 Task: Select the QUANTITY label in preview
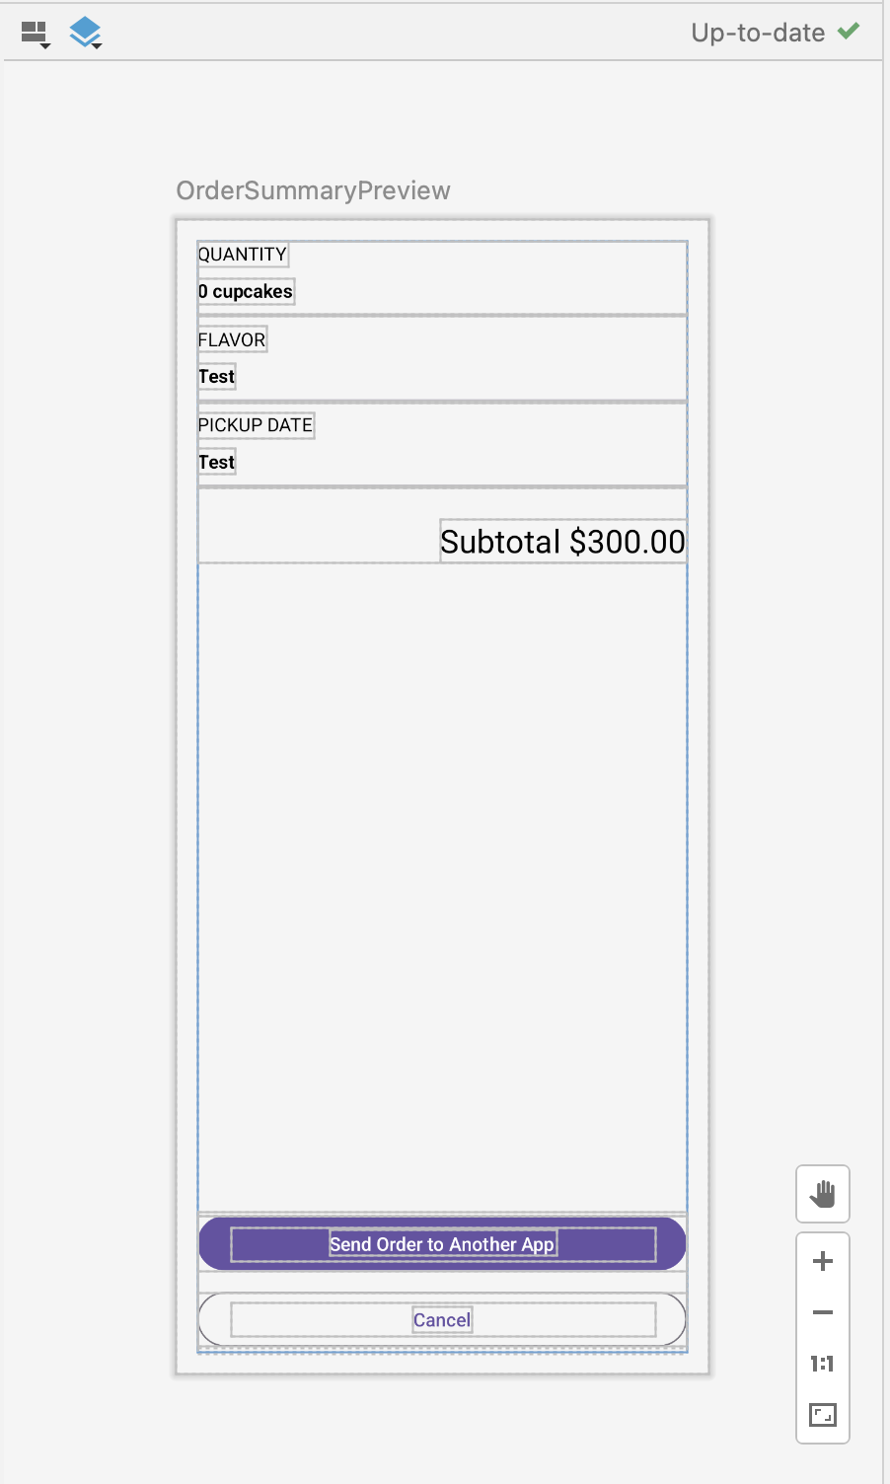(243, 255)
